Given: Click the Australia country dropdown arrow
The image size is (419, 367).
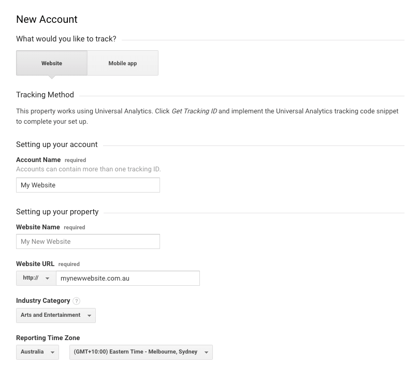Looking at the screenshot, I should click(x=52, y=352).
